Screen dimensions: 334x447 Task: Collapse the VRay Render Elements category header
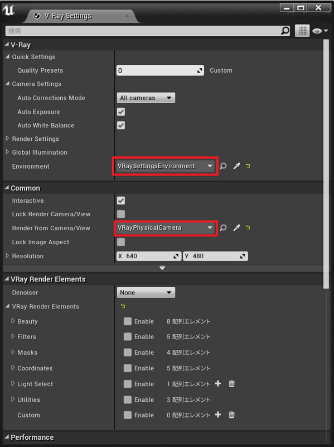(7, 278)
